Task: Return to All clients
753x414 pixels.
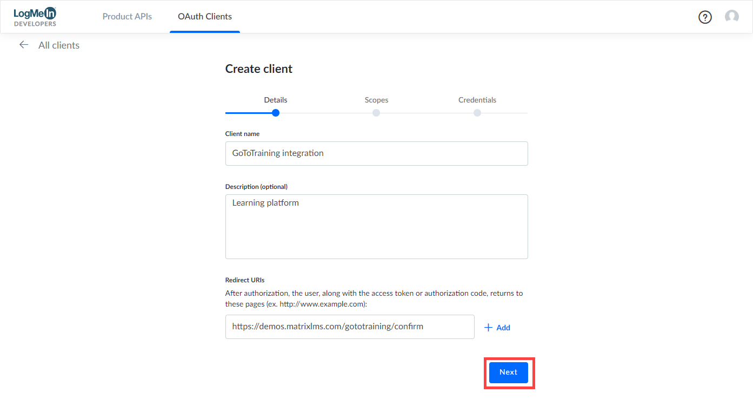Action: pos(59,45)
